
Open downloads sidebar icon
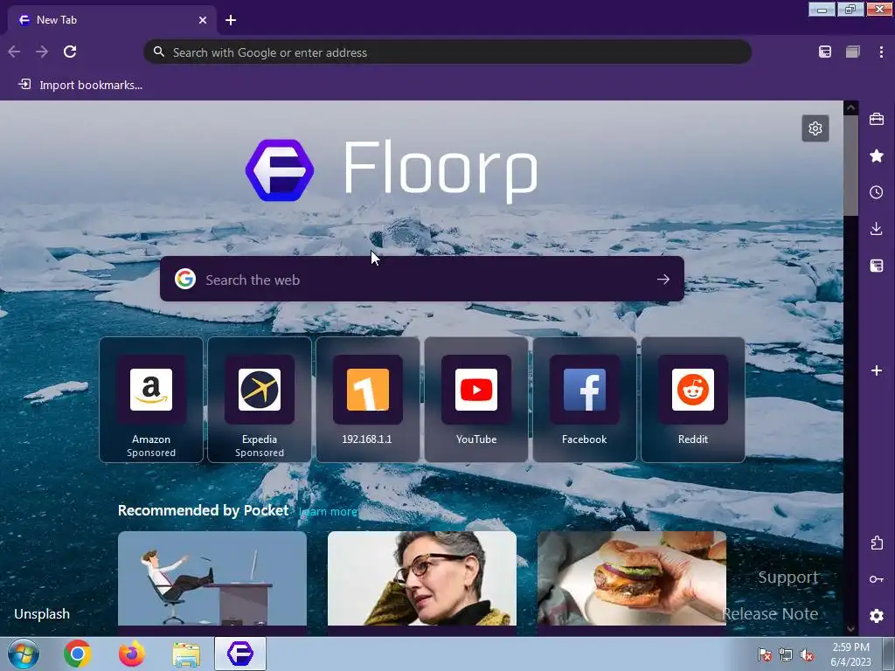876,229
